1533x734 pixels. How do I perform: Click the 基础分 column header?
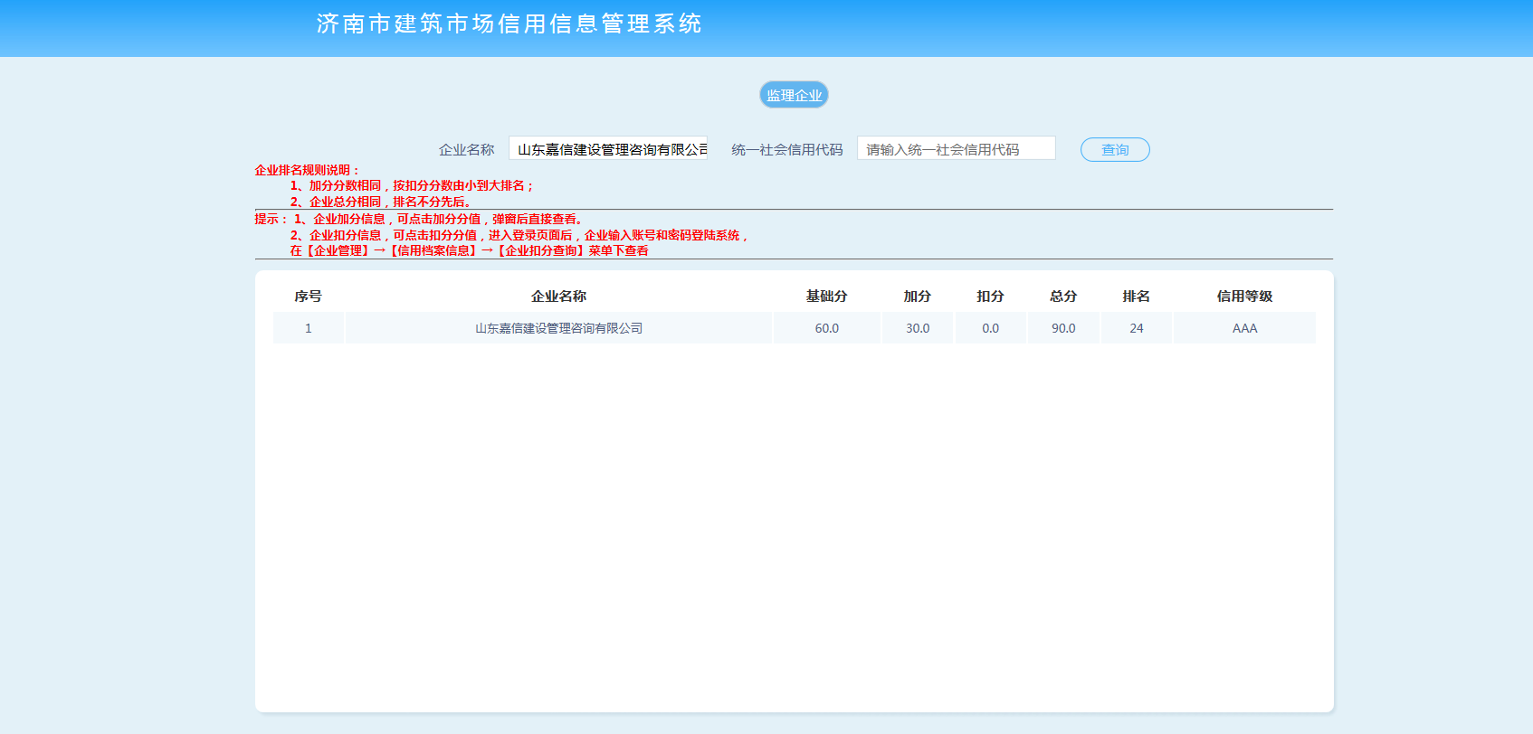(x=826, y=296)
